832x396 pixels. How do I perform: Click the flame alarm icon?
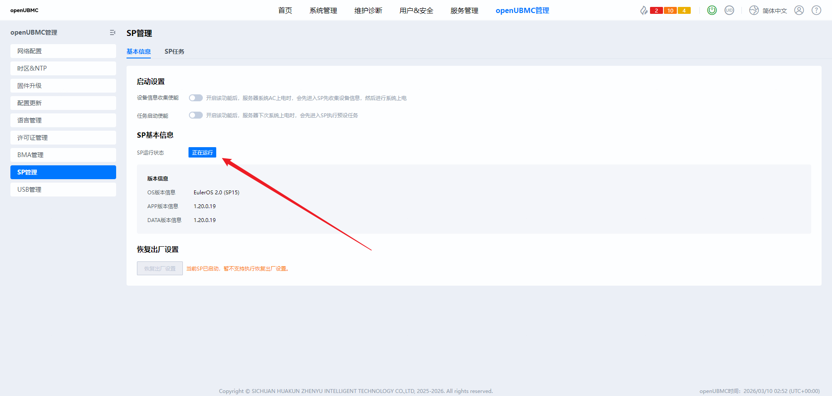click(x=644, y=10)
